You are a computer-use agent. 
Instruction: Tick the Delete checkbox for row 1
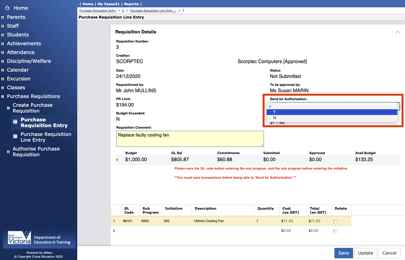335,222
